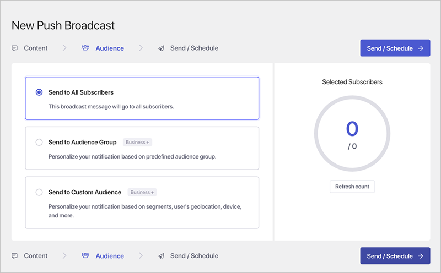Image resolution: width=441 pixels, height=273 pixels.
Task: Go to the top Content step
Action: [35, 48]
